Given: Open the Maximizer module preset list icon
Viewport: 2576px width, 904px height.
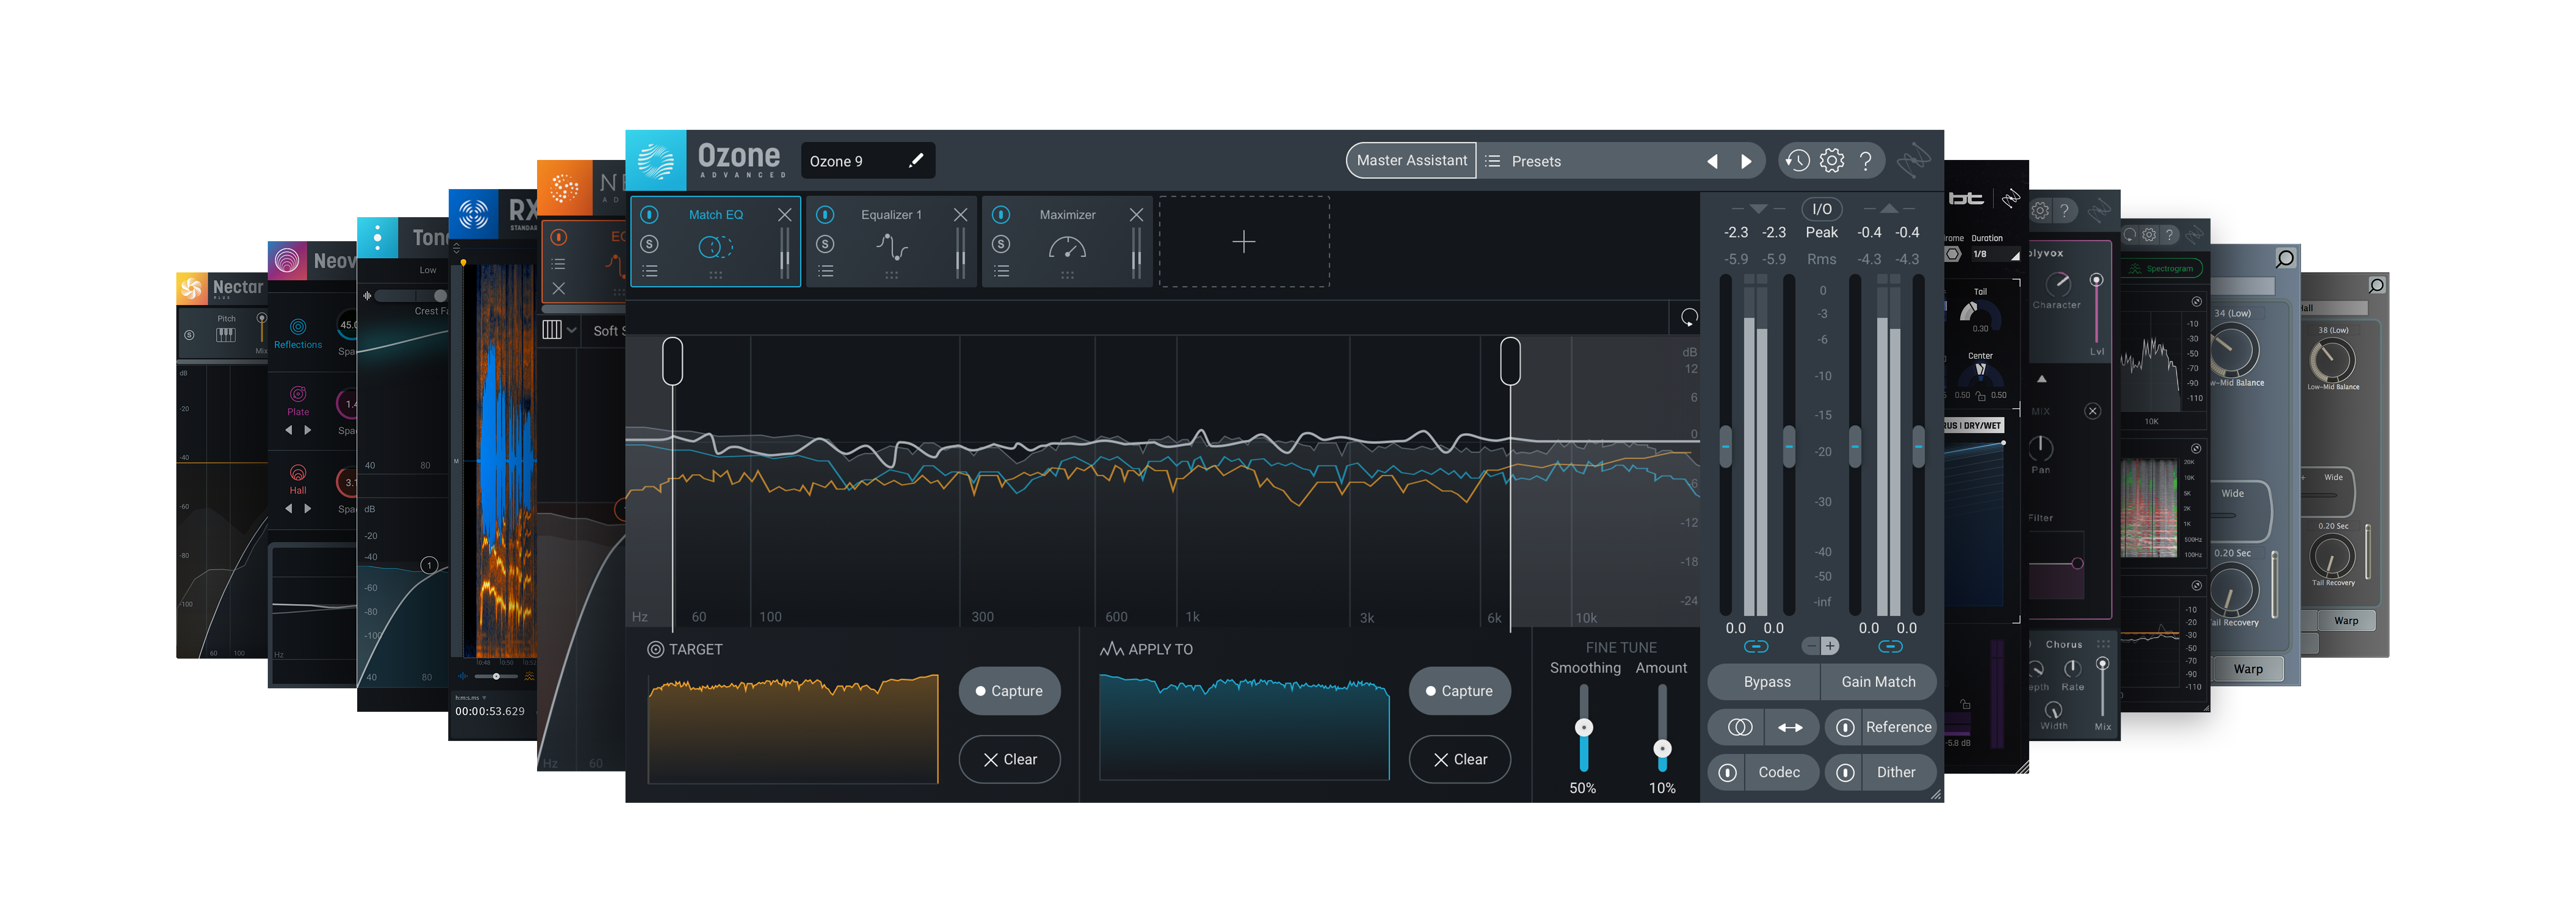Looking at the screenshot, I should (x=1001, y=271).
